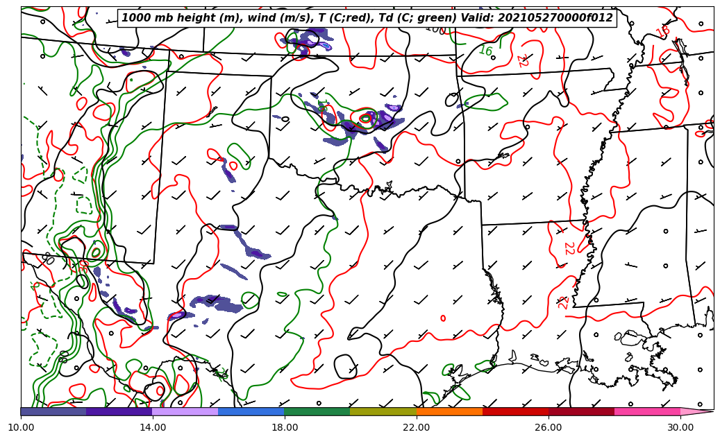This screenshot has height=439, width=720.
Task: Pick the dark purple 12–14 colorbar segment
Action: point(119,411)
